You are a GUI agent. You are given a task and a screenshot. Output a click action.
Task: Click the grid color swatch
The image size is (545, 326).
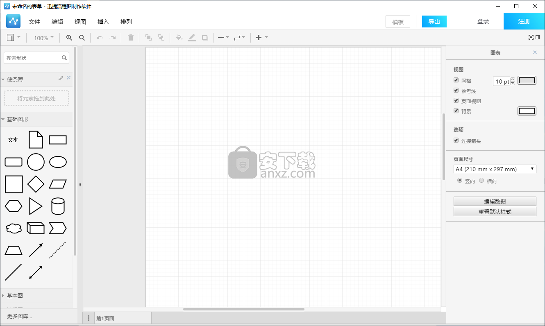click(x=527, y=80)
